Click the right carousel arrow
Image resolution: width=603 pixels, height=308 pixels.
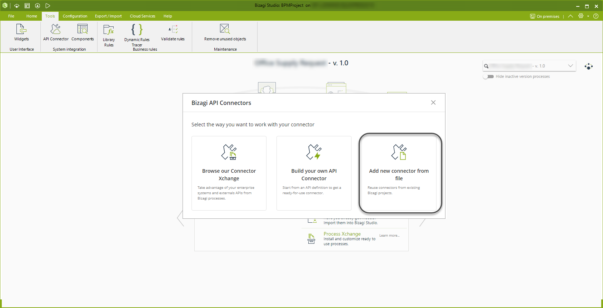(x=423, y=222)
